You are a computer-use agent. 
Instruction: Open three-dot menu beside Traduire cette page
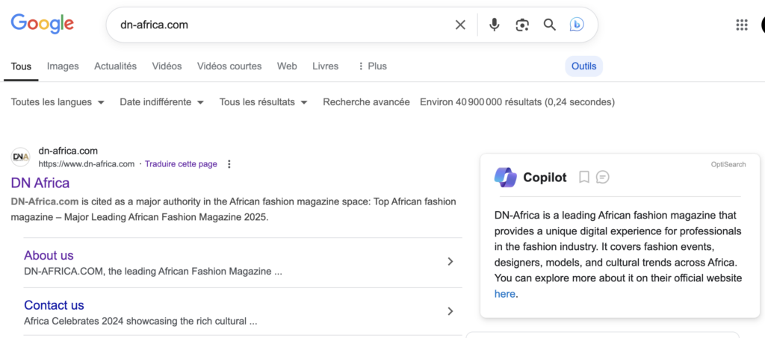229,164
